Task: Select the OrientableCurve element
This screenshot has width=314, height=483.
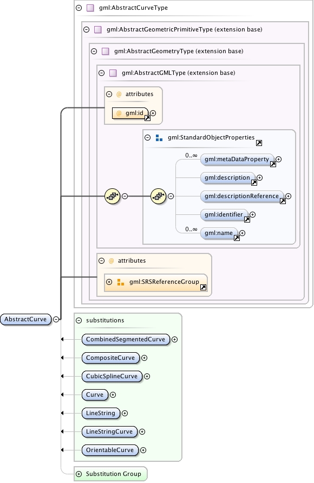Action: coord(110,450)
